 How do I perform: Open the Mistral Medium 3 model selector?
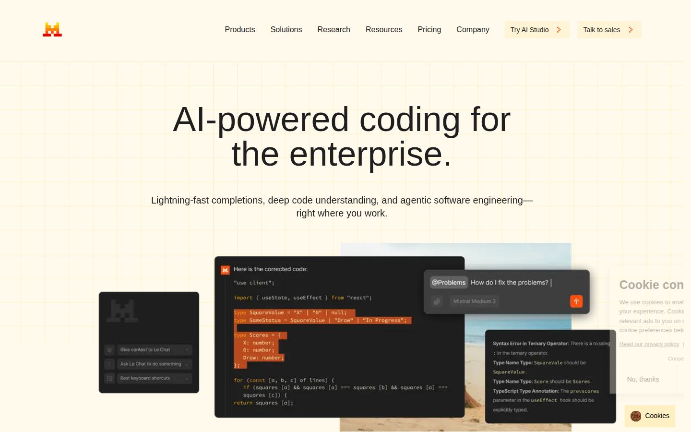[x=474, y=301]
